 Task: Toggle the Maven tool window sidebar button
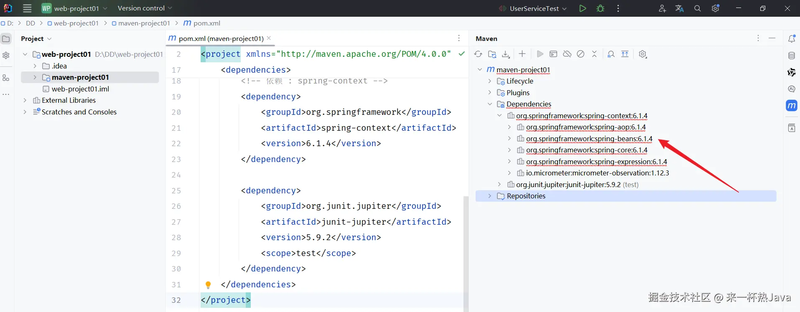[x=791, y=106]
